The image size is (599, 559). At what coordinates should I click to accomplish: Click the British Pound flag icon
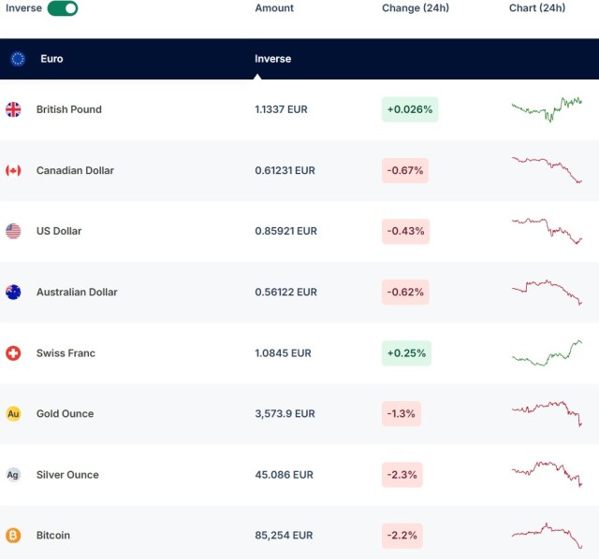[x=13, y=109]
